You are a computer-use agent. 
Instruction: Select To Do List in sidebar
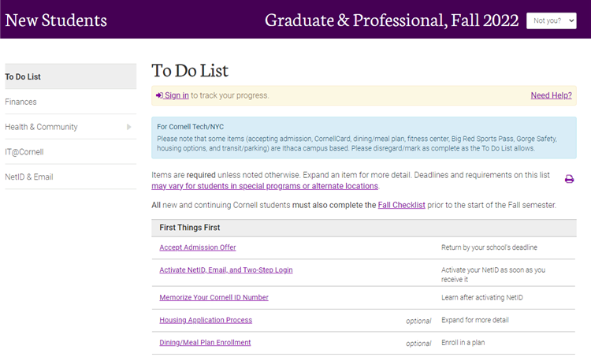pos(70,76)
